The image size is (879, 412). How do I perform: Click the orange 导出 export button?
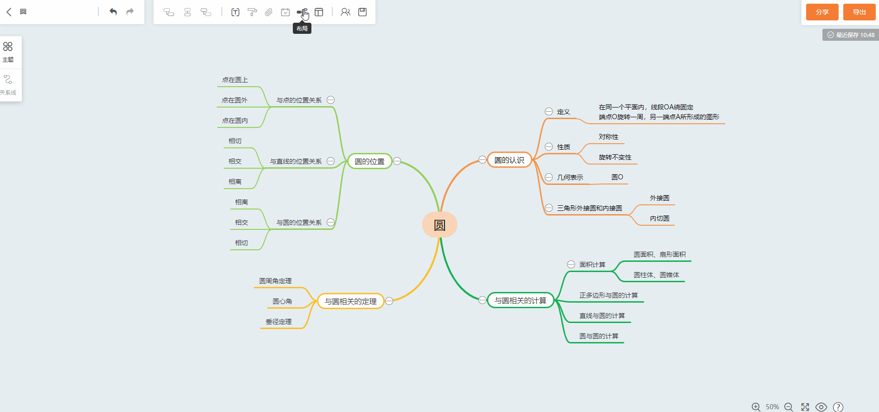click(x=859, y=12)
